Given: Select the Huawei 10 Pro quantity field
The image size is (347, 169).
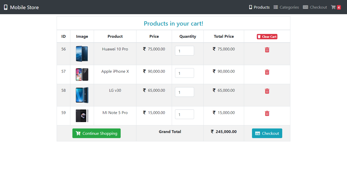Looking at the screenshot, I should tap(184, 51).
